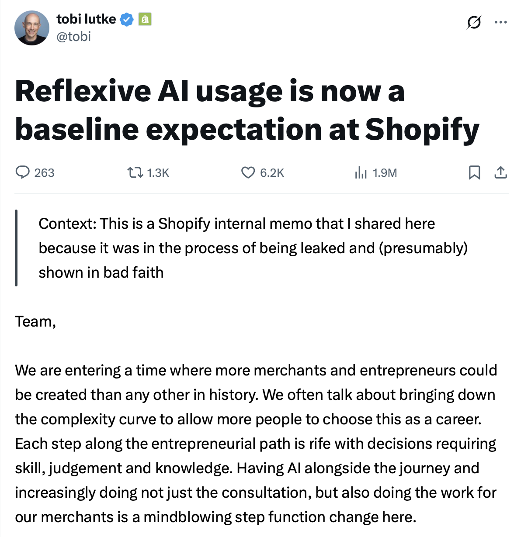Bookmark this Shopify memo post
The image size is (521, 537).
click(x=474, y=173)
